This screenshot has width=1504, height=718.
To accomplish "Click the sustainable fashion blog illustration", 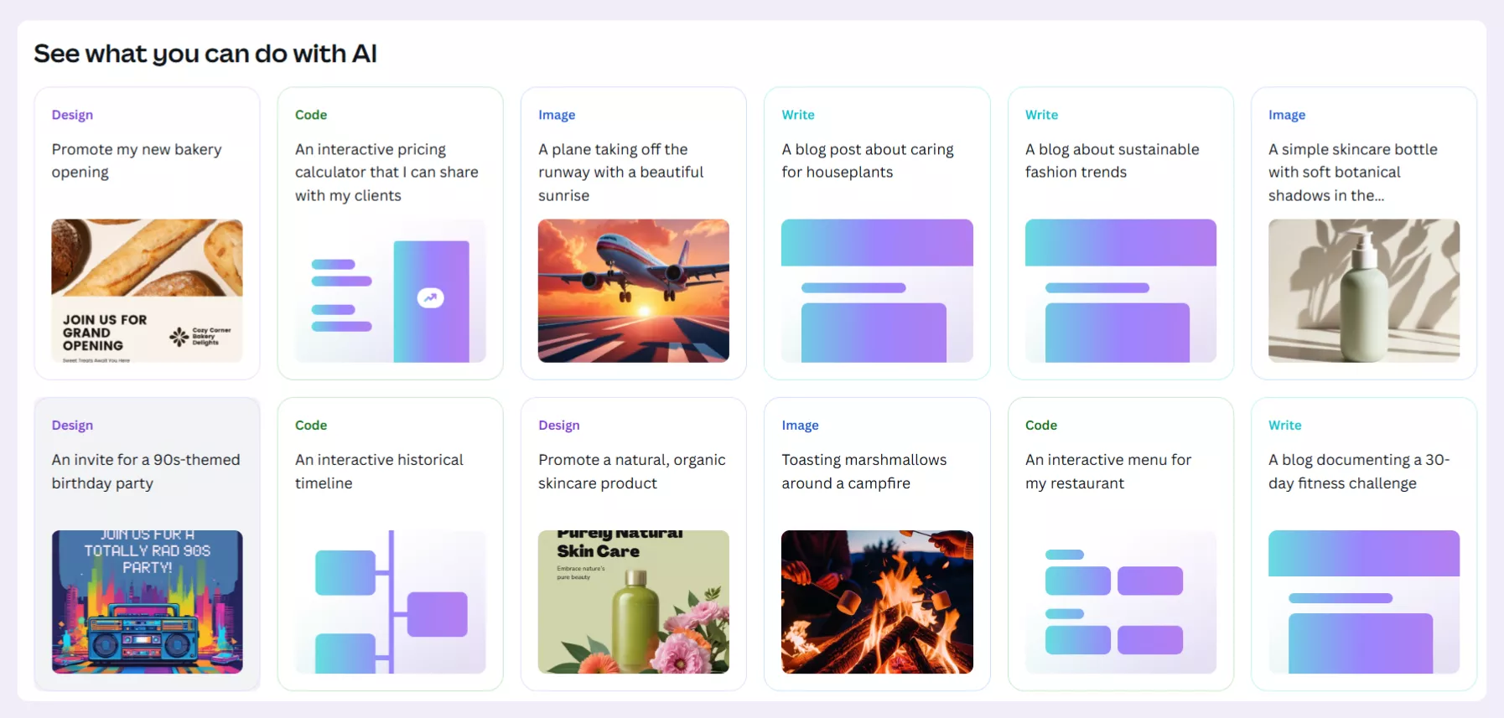I will coord(1121,291).
